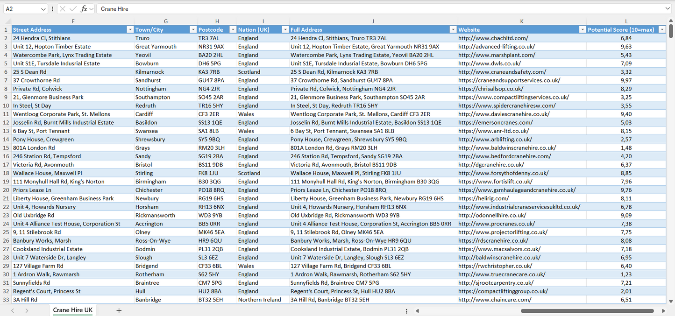The image size is (675, 316).
Task: Click the Cancel entry X icon
Action: pos(63,9)
